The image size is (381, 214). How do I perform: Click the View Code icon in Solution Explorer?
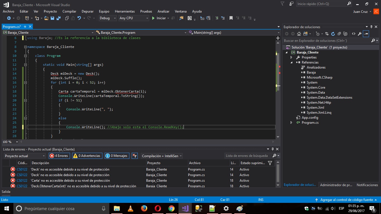tap(354, 34)
